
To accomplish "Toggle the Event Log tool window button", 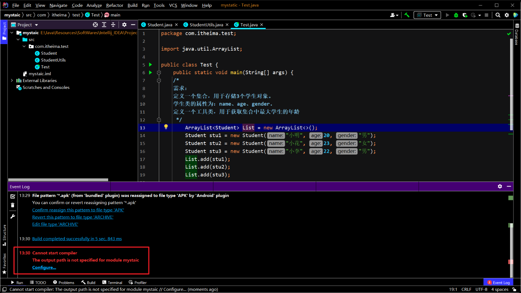I will coord(498,282).
